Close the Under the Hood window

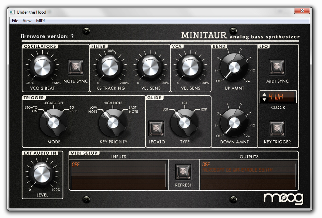(302, 11)
